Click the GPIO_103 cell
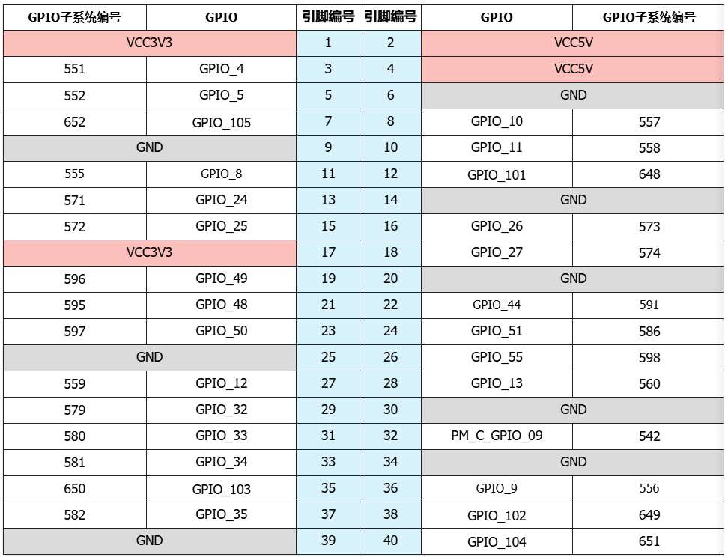Screen dimensions: 725x557 [x=222, y=489]
